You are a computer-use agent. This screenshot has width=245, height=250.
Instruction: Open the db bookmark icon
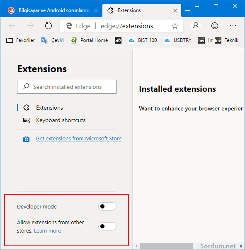coord(118,40)
